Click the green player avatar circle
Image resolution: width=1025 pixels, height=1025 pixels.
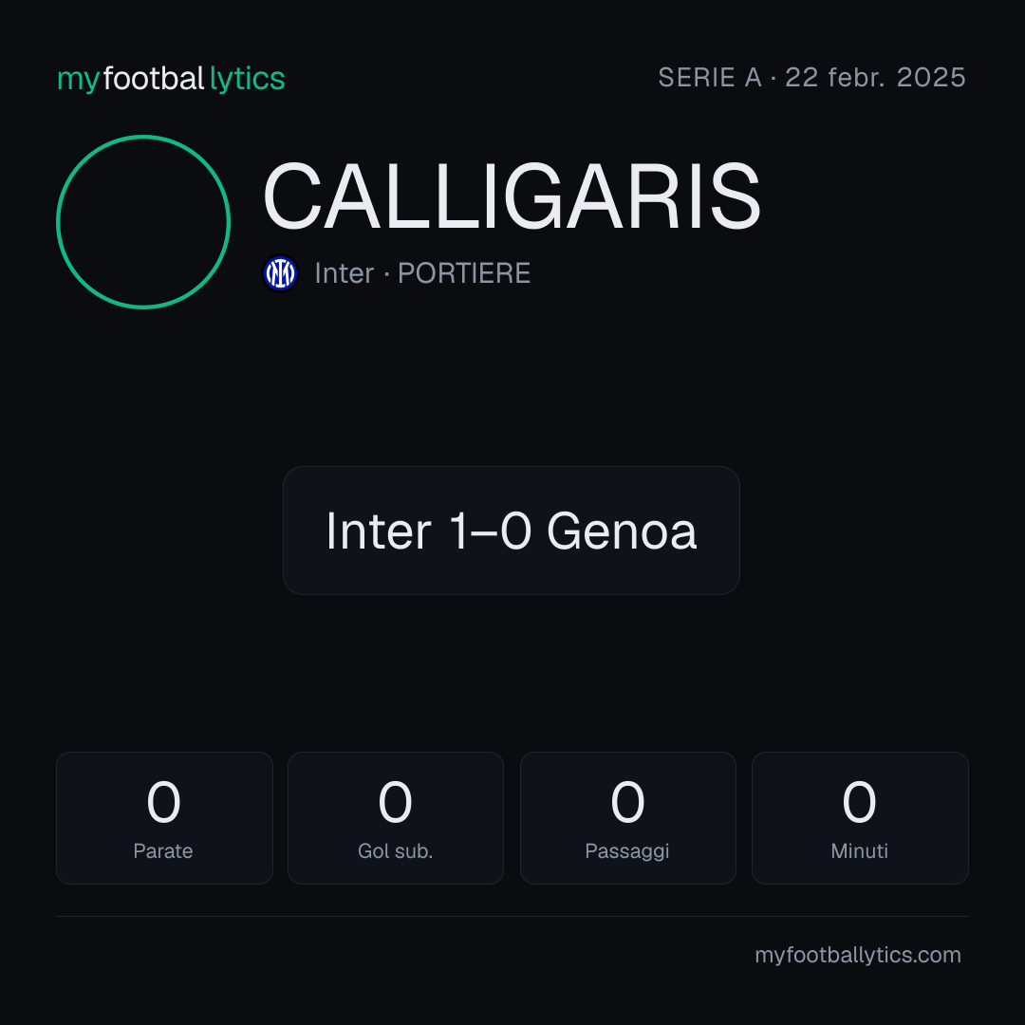pyautogui.click(x=143, y=221)
